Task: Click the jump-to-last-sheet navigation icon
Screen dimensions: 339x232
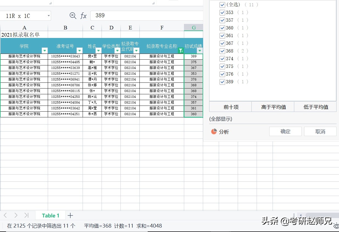Action: click(x=26, y=216)
